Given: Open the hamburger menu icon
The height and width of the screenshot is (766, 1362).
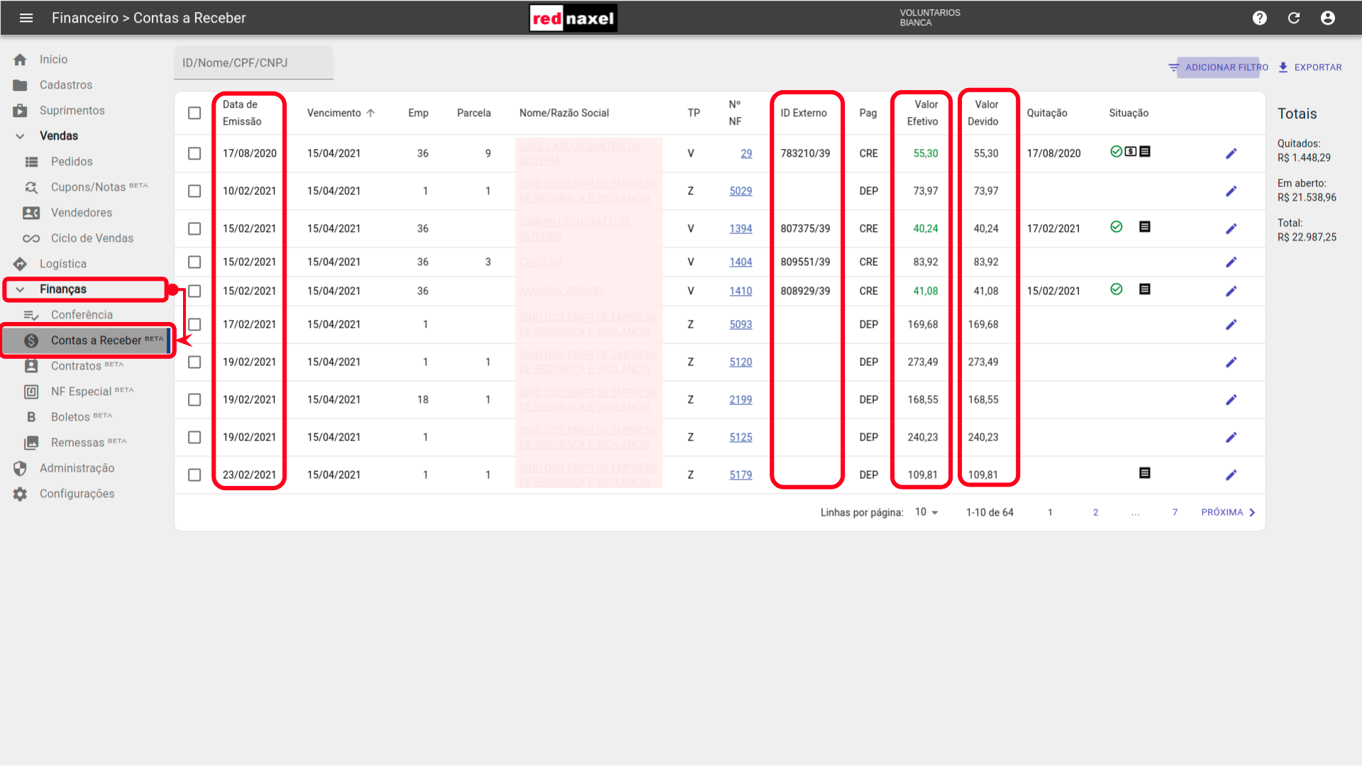Looking at the screenshot, I should coord(26,18).
